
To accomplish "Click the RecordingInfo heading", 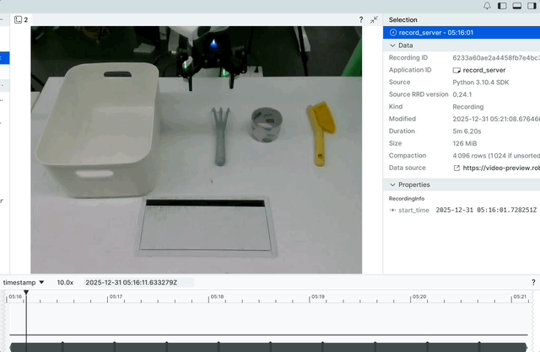I will coord(407,199).
